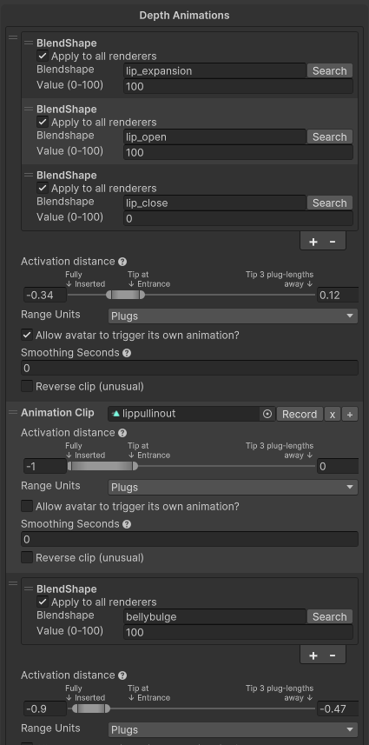
Task: Click activation maximum field showing -0.47
Action: (338, 708)
